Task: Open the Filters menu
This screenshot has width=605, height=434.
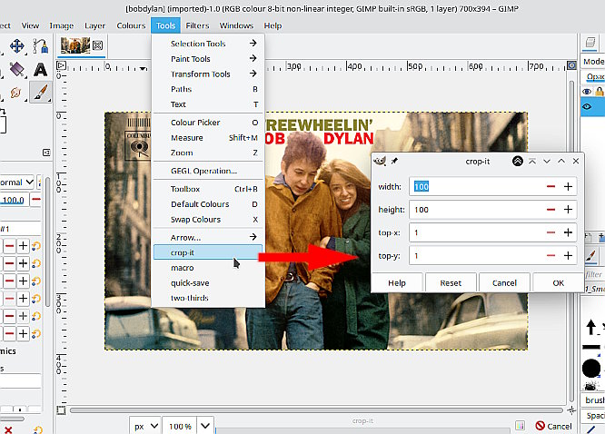Action: click(x=197, y=25)
